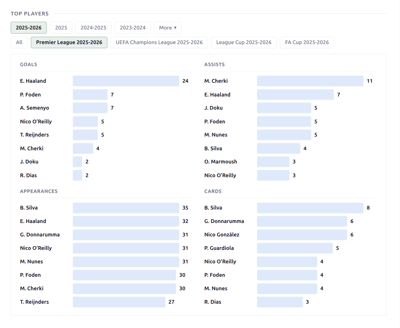This screenshot has width=400, height=328.
Task: Expand the More seasons dropdown
Action: coord(168,28)
